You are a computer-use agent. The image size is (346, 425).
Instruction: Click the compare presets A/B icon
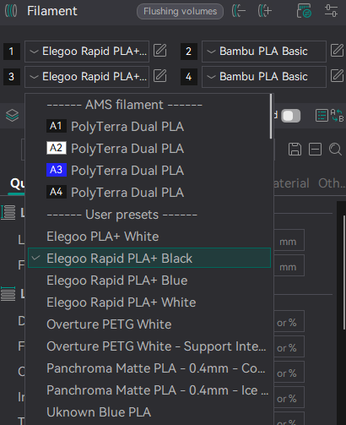pos(337,116)
